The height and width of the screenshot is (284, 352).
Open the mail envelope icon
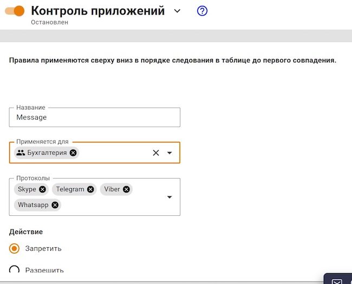[337, 281]
